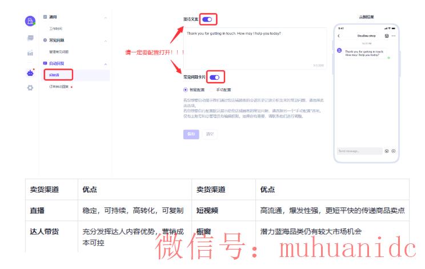Click the 自动回复 section icon
This screenshot has width=425, height=269.
[45, 63]
